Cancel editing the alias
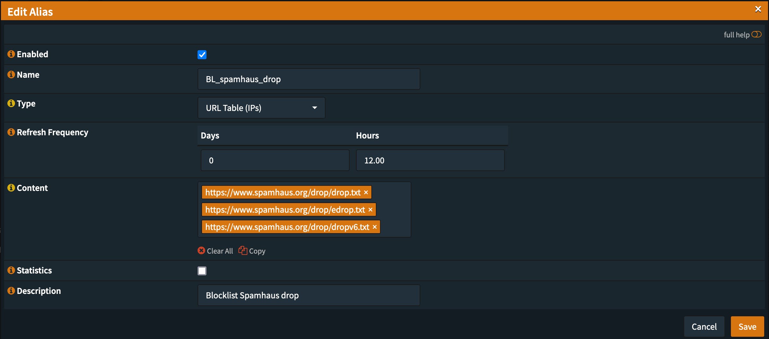The height and width of the screenshot is (339, 769). coord(704,327)
